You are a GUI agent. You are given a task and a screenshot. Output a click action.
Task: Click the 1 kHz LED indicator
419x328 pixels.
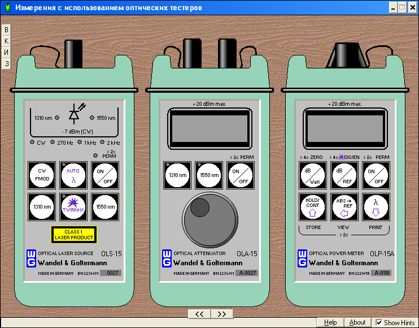(x=80, y=142)
